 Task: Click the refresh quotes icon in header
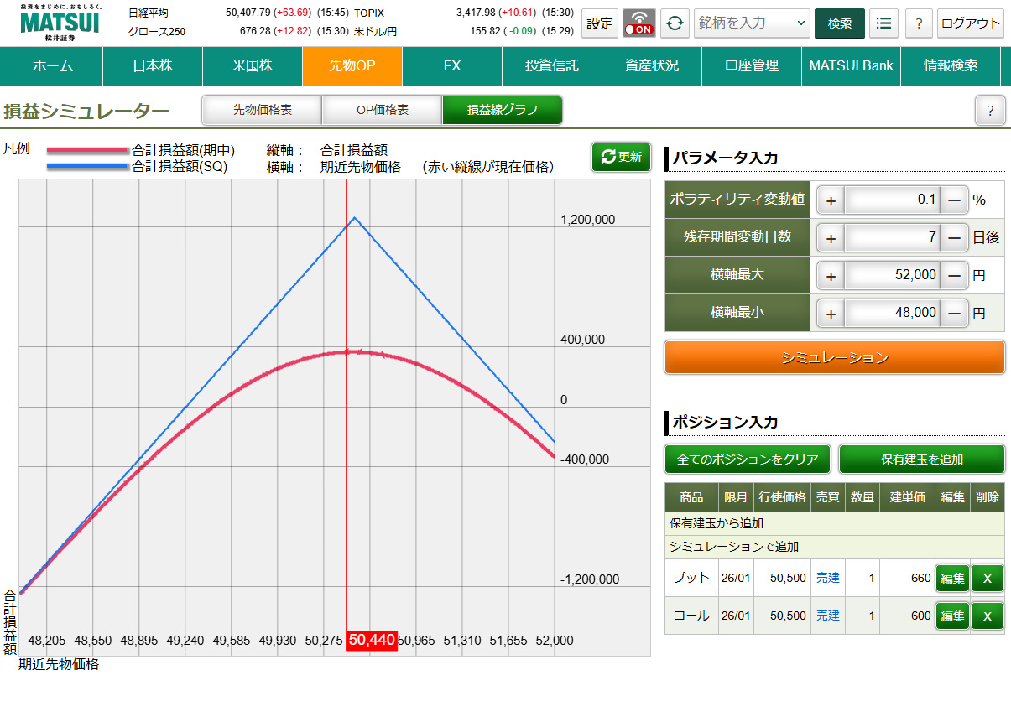pos(675,23)
